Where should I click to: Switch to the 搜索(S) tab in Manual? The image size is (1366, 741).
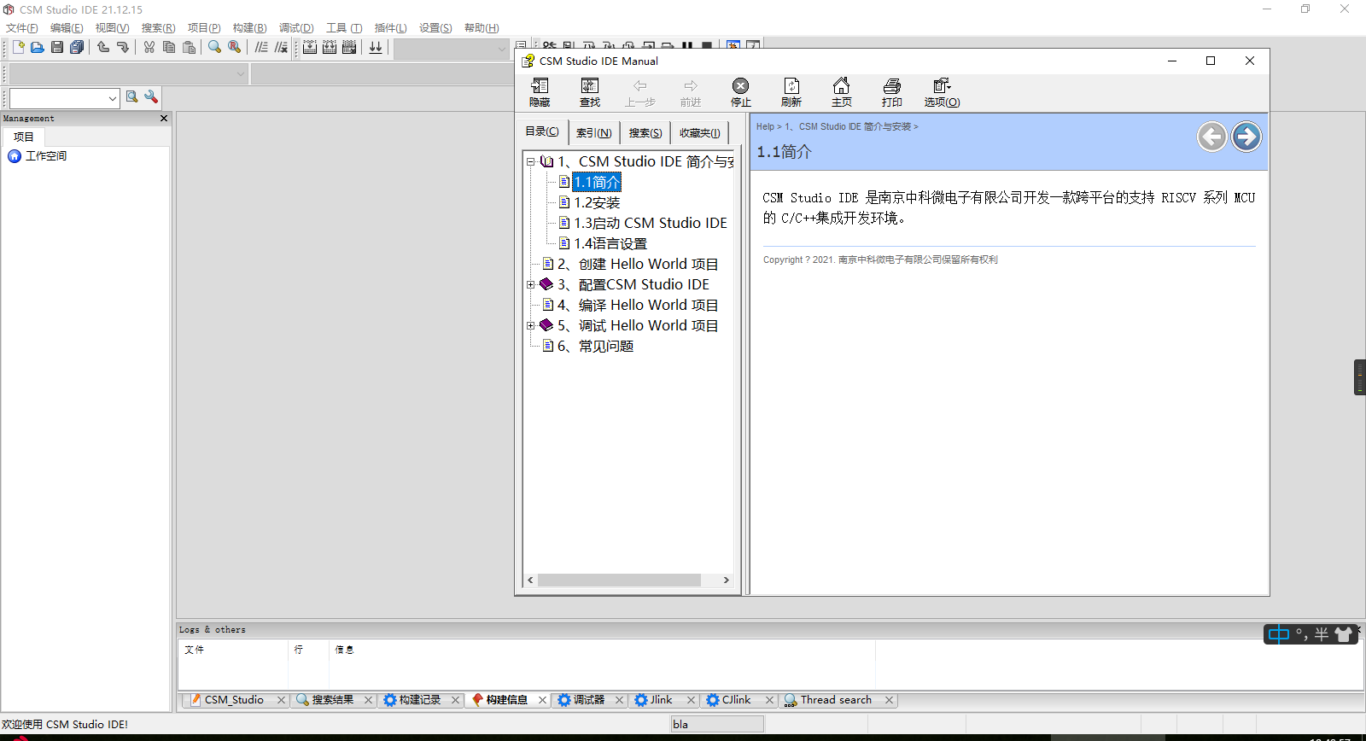pyautogui.click(x=645, y=133)
